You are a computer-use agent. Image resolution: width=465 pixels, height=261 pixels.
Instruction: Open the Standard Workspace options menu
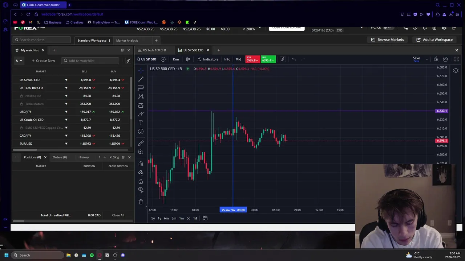pyautogui.click(x=109, y=40)
